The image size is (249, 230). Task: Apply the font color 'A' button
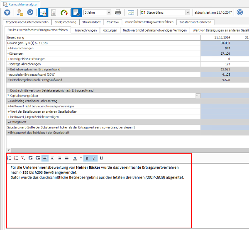pyautogui.click(x=75, y=158)
